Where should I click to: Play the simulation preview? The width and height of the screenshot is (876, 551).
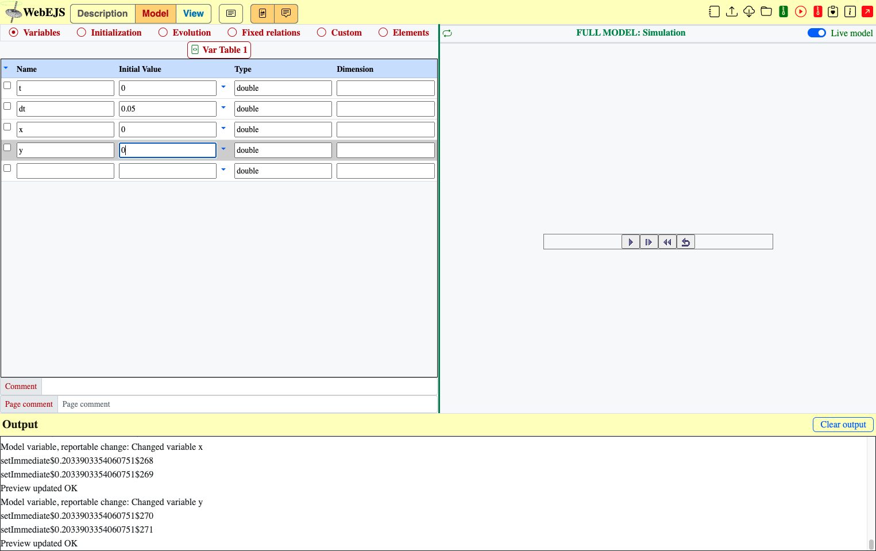tap(631, 242)
